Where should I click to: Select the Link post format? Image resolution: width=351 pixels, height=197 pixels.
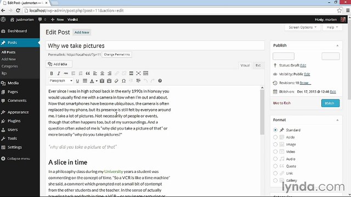[275, 173]
